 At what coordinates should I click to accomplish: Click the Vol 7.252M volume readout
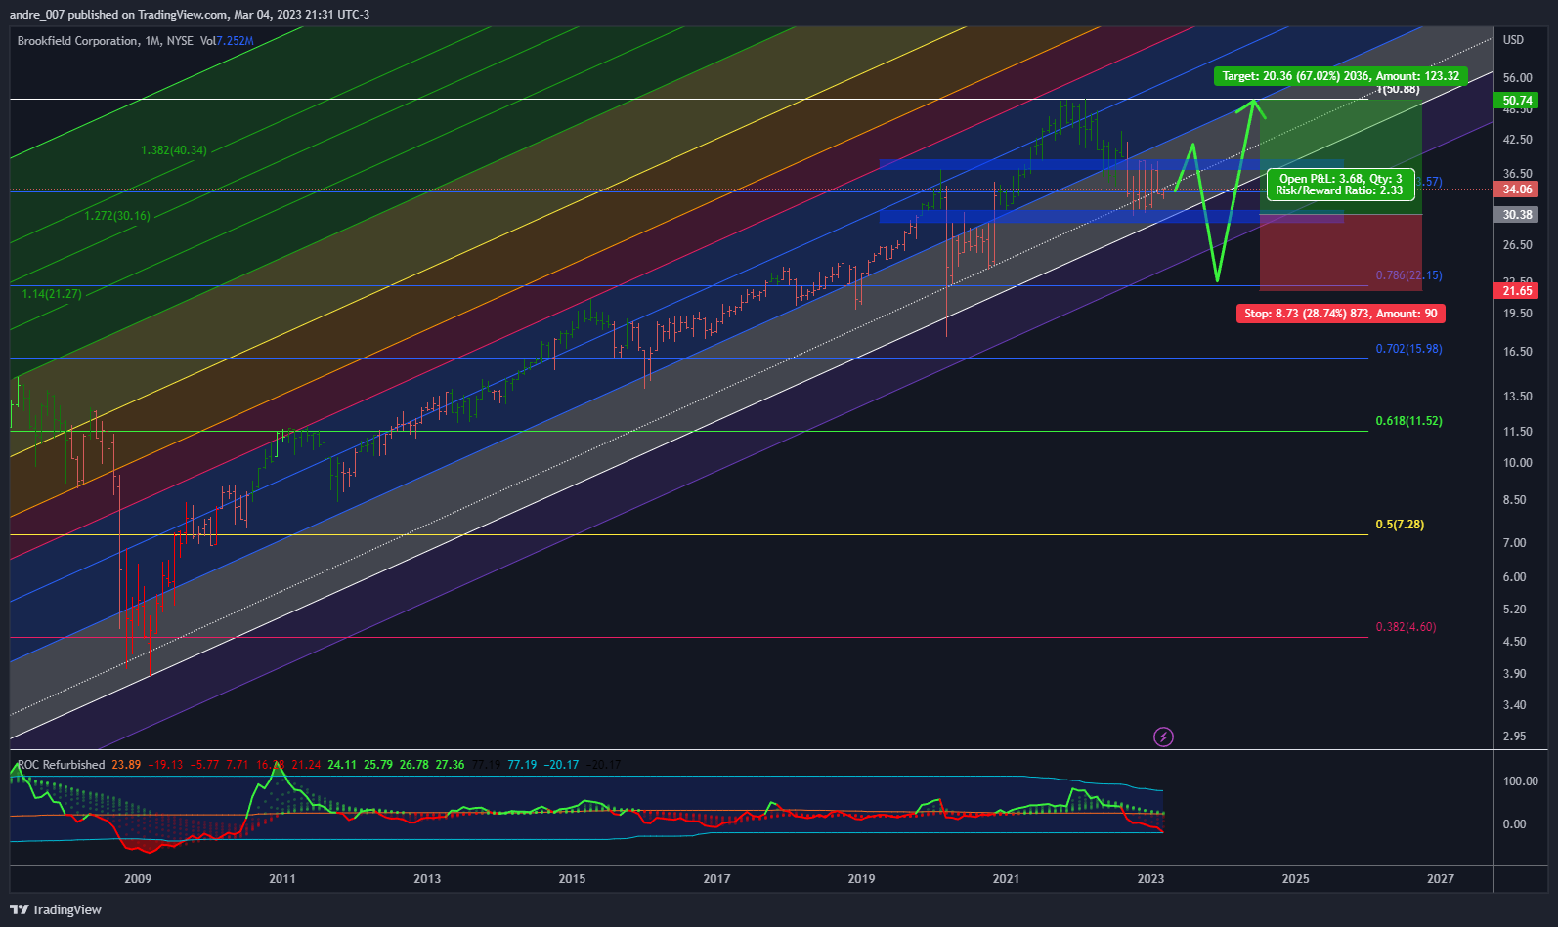click(x=227, y=41)
